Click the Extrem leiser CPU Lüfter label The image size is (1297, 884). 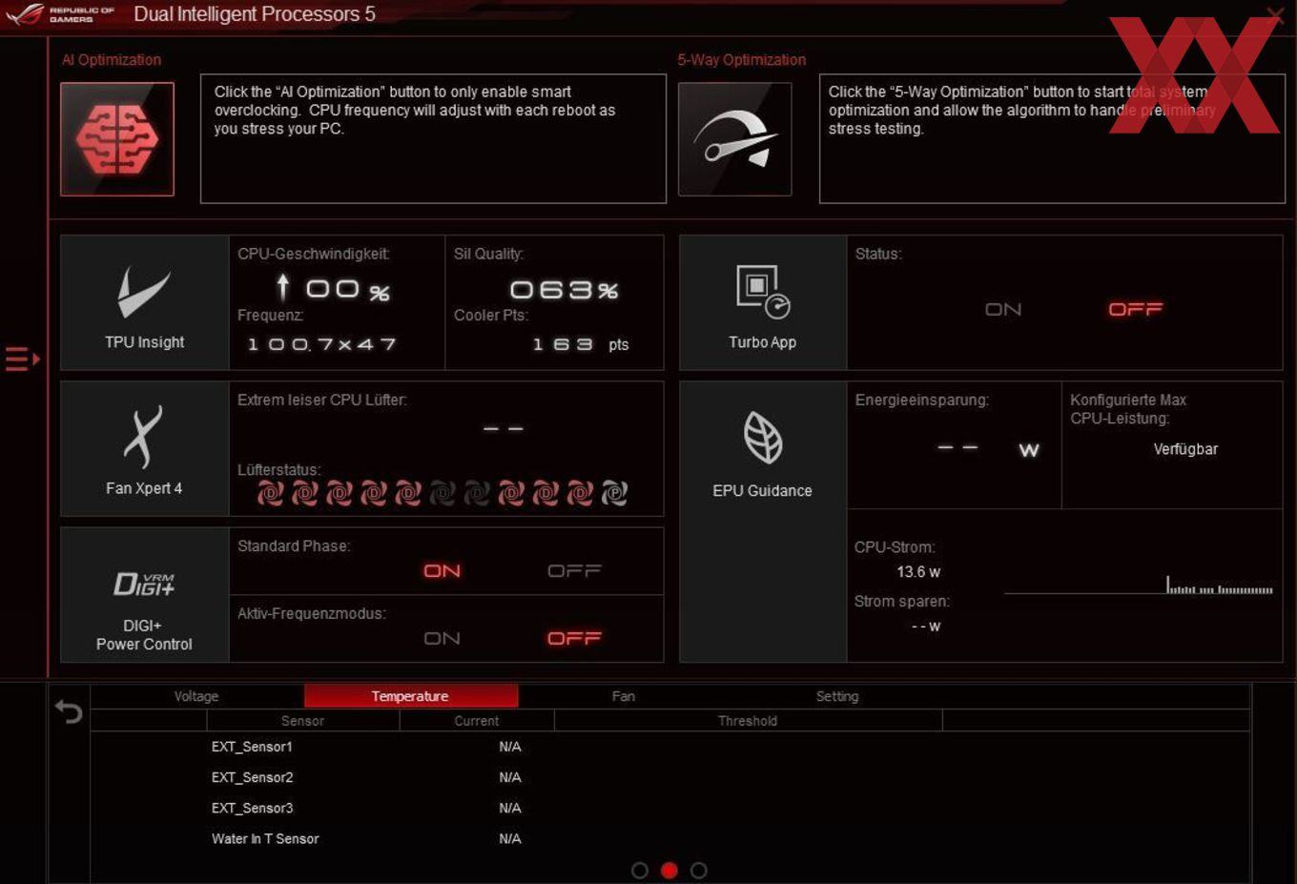click(x=322, y=400)
